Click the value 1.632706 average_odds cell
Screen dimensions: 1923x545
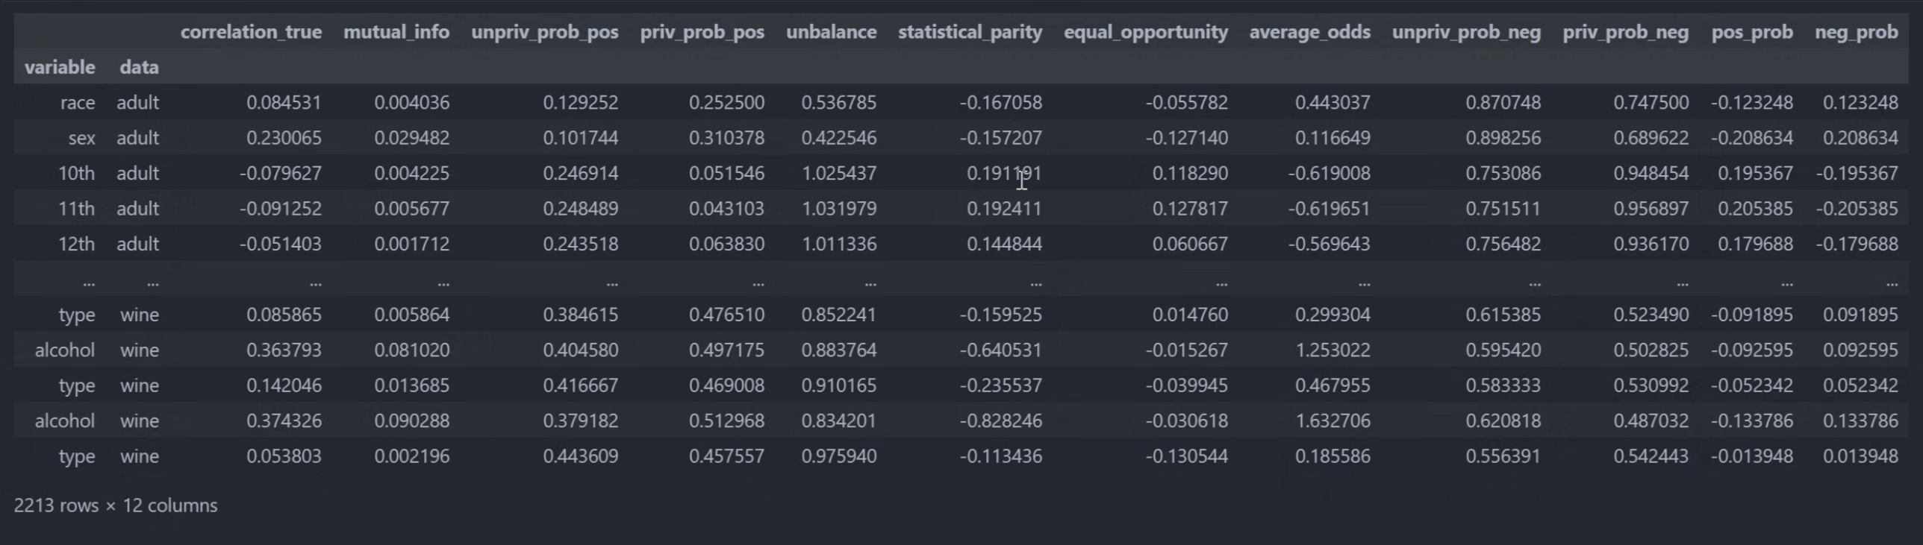[1333, 420]
